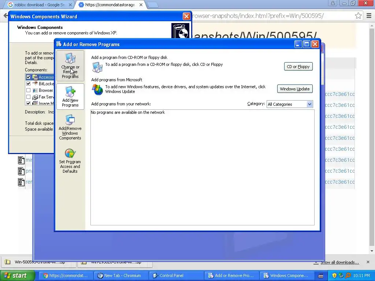This screenshot has width=375, height=281.
Task: Open a new browser tab
Action: (152, 5)
